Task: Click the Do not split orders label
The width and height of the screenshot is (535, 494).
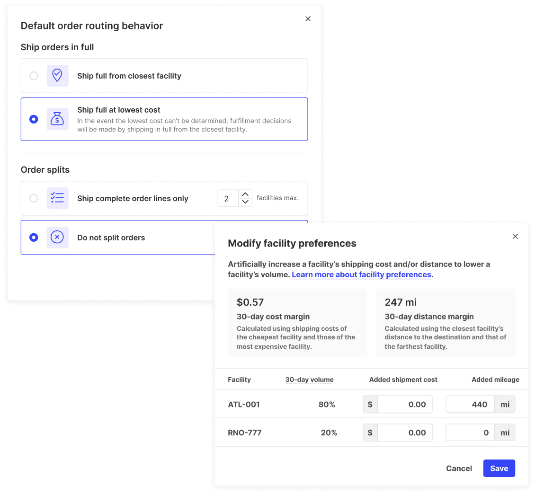Action: (x=111, y=238)
